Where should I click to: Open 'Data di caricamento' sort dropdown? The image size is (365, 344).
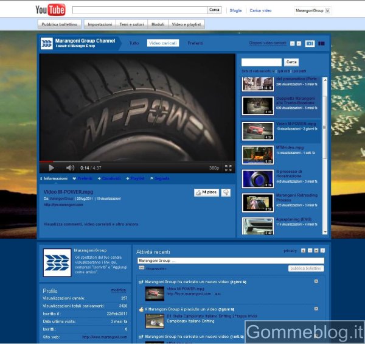coord(258,71)
